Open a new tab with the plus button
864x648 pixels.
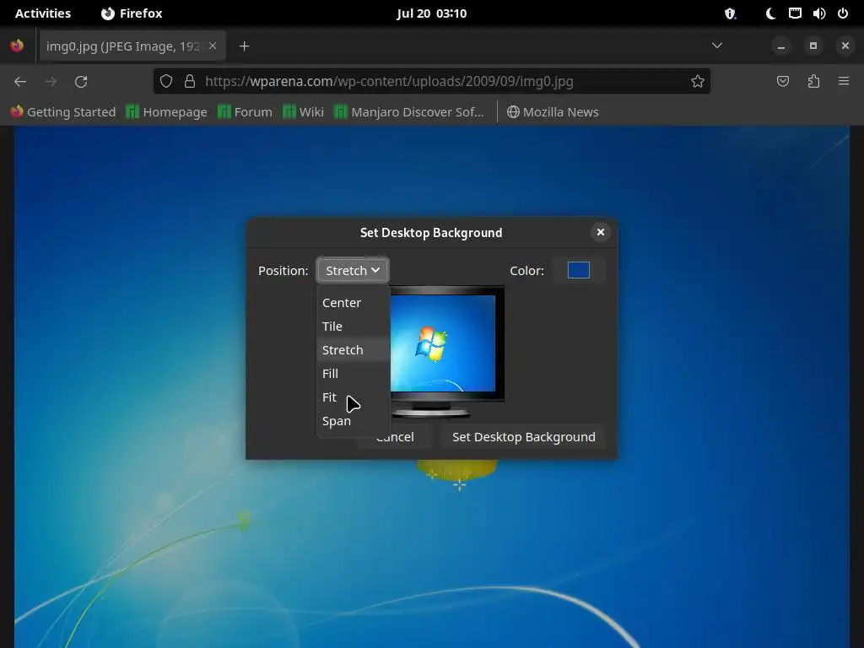click(x=244, y=46)
